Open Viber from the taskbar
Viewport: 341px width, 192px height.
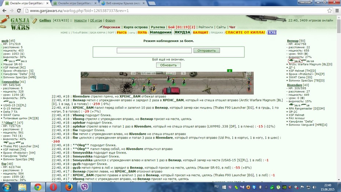(84, 187)
